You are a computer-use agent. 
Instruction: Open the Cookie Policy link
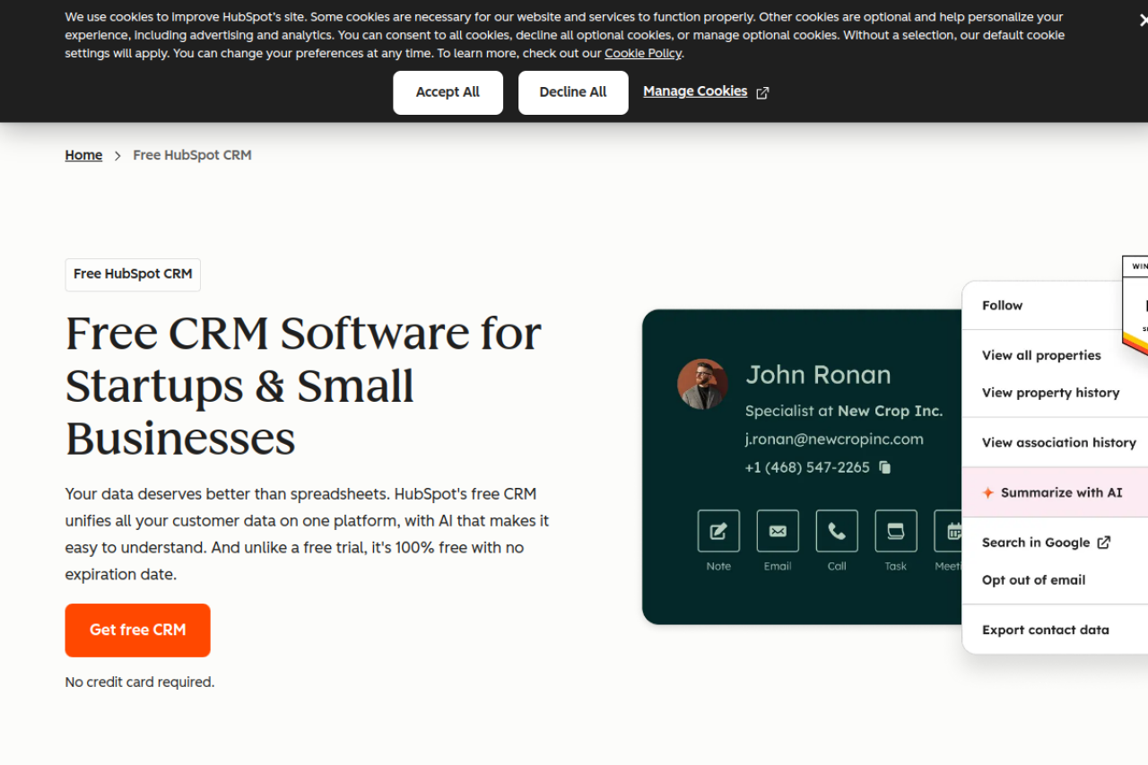643,53
